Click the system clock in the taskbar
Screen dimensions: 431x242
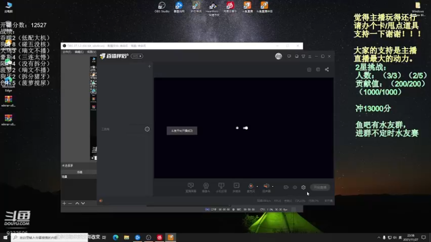[x=411, y=237]
